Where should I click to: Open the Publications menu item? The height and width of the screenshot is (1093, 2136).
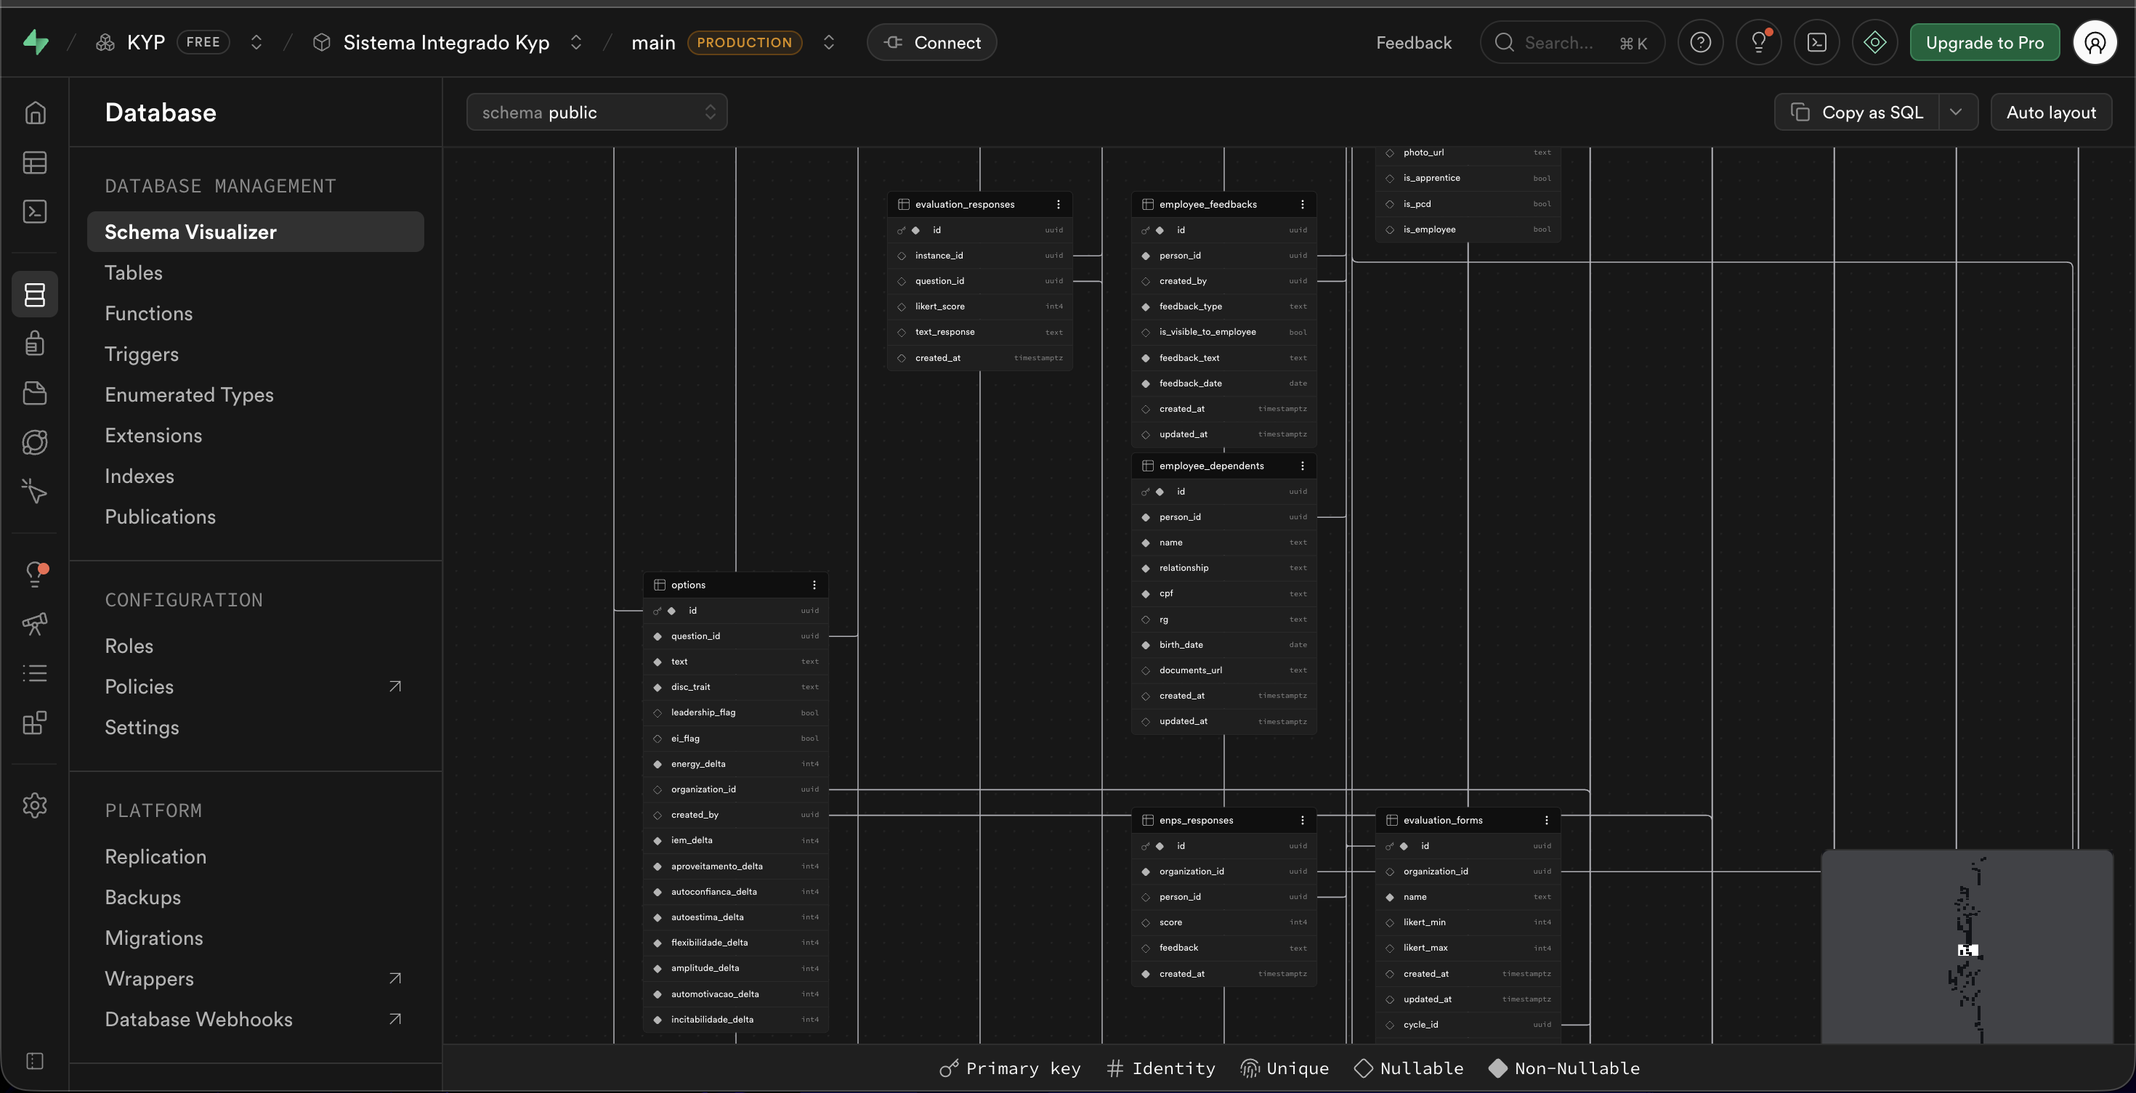point(256,516)
